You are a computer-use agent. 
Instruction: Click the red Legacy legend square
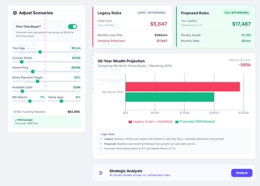click(130, 122)
